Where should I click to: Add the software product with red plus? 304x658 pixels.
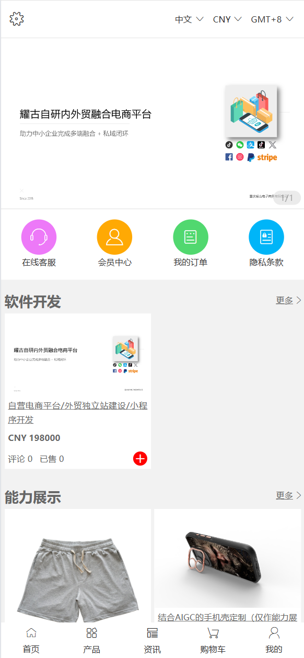[140, 459]
